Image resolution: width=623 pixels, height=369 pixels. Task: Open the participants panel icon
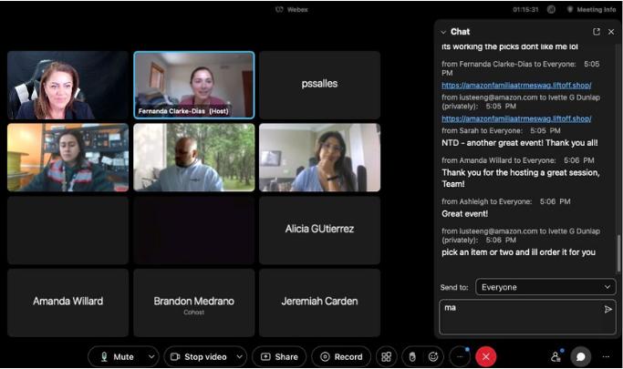[556, 357]
